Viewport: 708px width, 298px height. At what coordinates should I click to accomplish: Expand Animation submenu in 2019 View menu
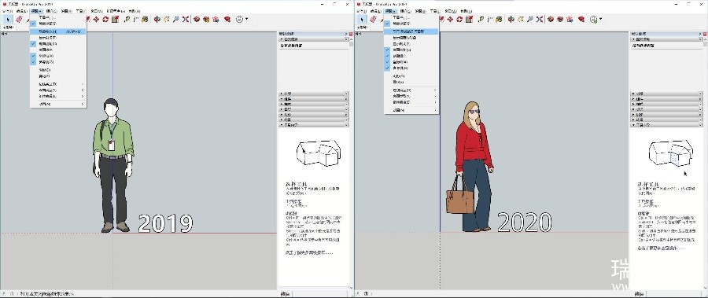click(x=58, y=105)
